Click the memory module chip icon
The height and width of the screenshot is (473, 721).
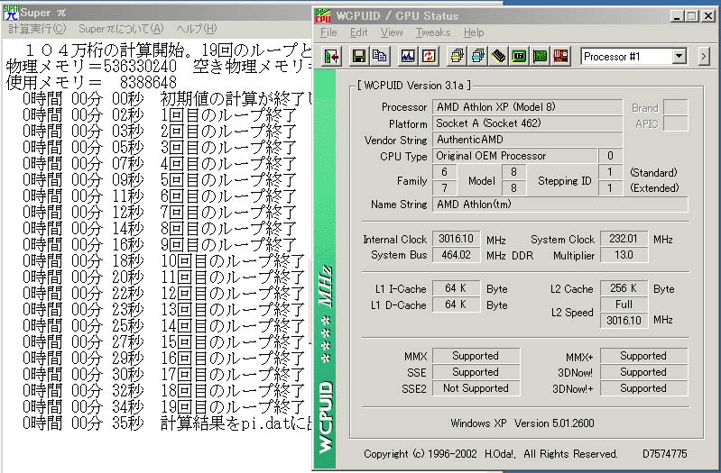coord(498,57)
